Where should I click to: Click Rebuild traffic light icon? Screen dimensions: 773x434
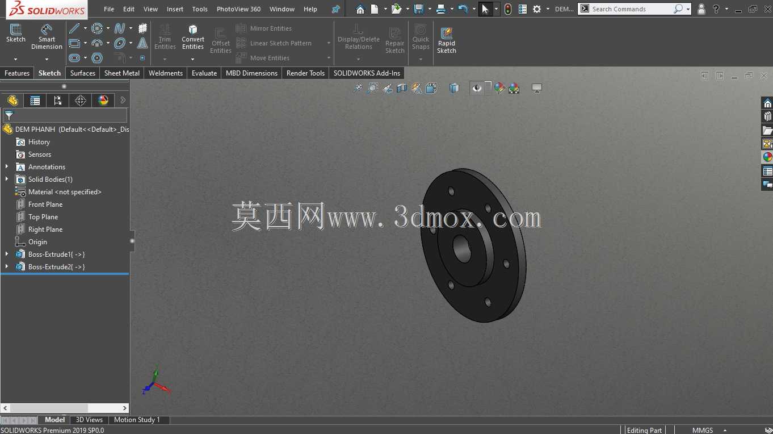point(508,9)
